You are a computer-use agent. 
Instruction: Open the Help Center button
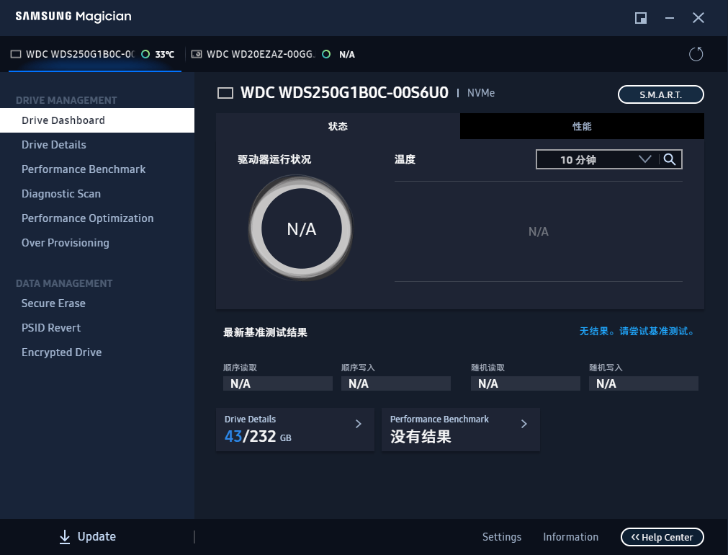point(662,537)
